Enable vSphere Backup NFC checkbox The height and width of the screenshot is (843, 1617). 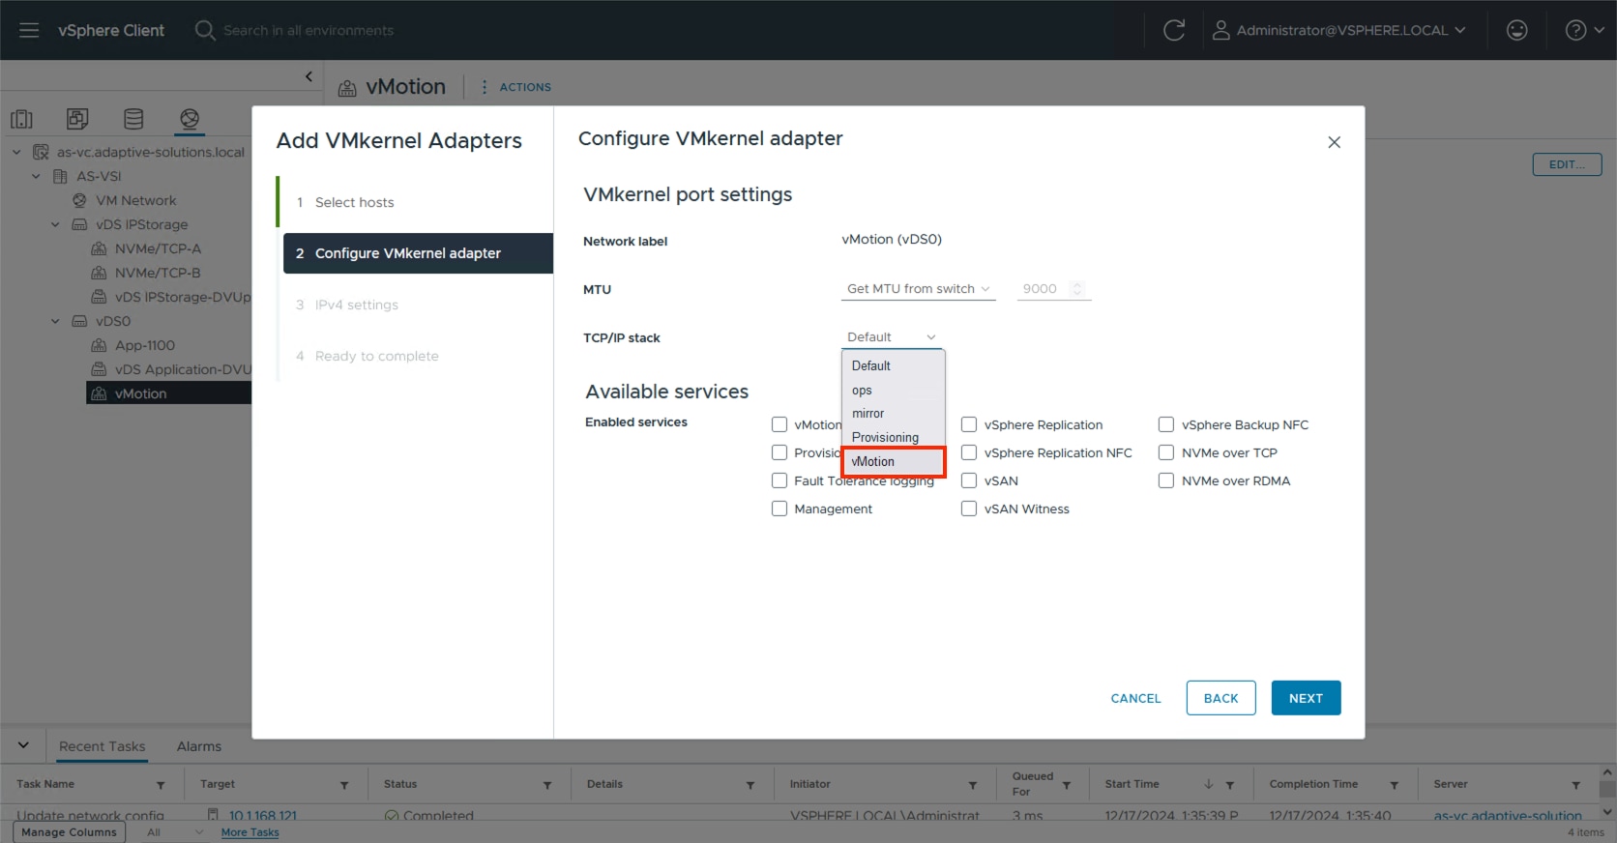[1166, 424]
